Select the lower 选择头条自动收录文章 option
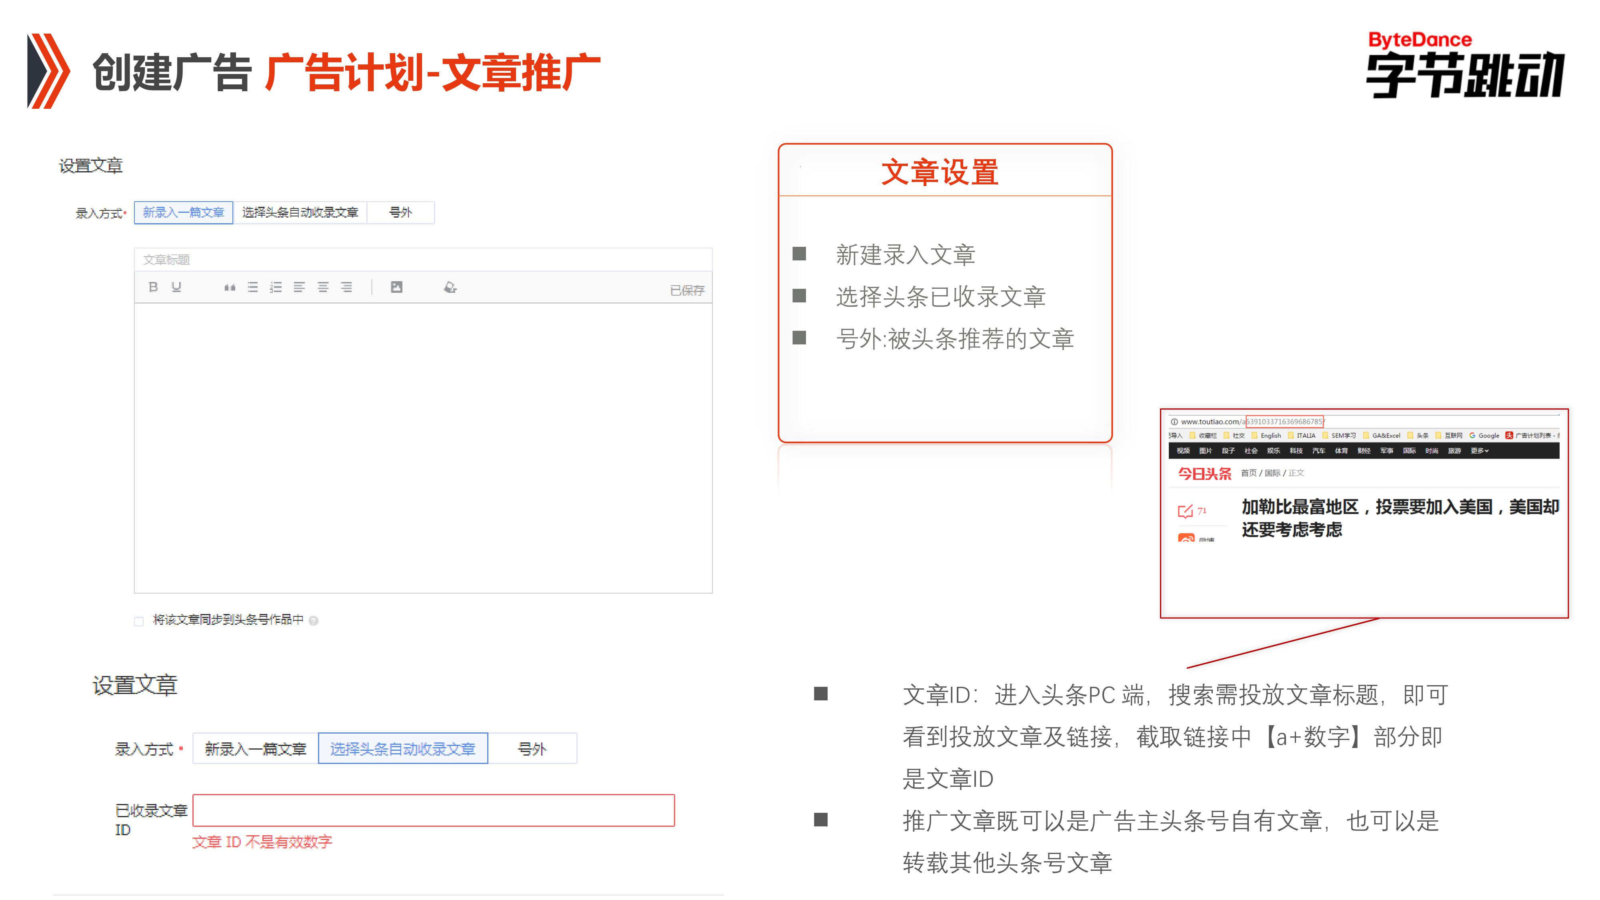 pos(402,749)
